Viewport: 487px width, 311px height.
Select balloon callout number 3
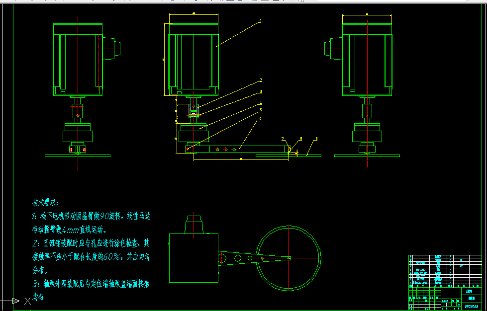[x=261, y=92]
